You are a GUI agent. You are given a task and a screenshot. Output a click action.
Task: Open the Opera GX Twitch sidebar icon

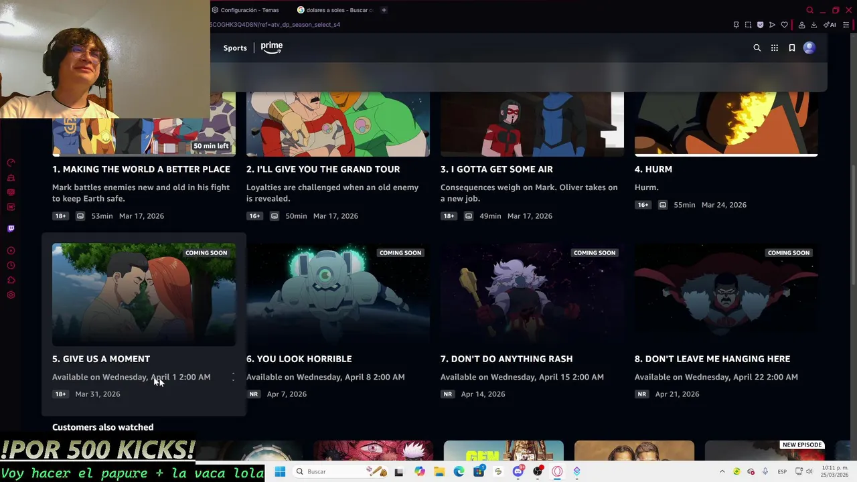click(11, 228)
